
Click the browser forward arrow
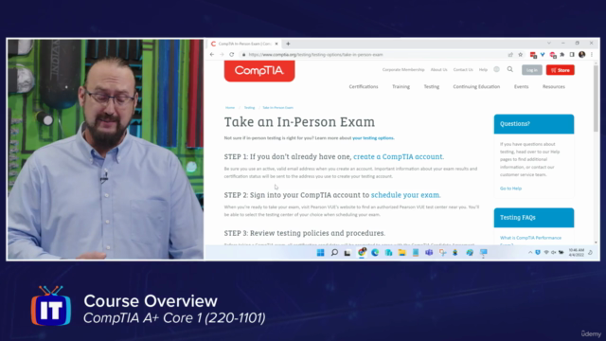[222, 55]
